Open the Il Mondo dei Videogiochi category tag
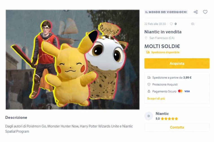Image resolution: width=214 pixels, height=142 pixels. coord(166,12)
